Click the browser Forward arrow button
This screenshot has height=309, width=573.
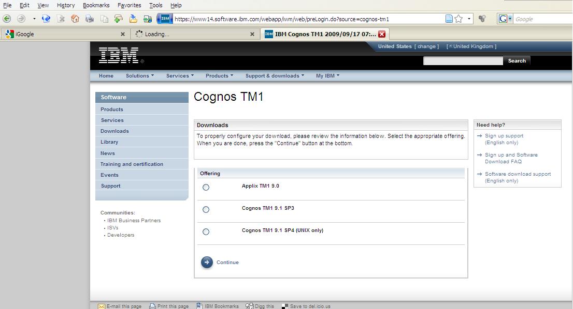tap(21, 19)
